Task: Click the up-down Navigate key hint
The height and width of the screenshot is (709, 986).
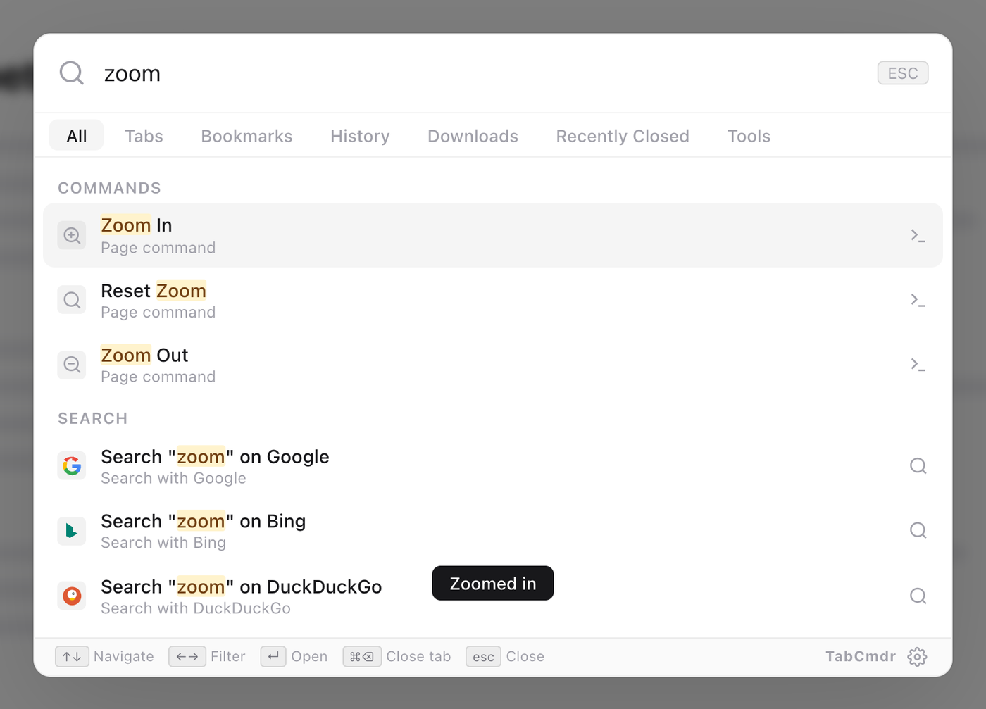Action: pos(73,656)
